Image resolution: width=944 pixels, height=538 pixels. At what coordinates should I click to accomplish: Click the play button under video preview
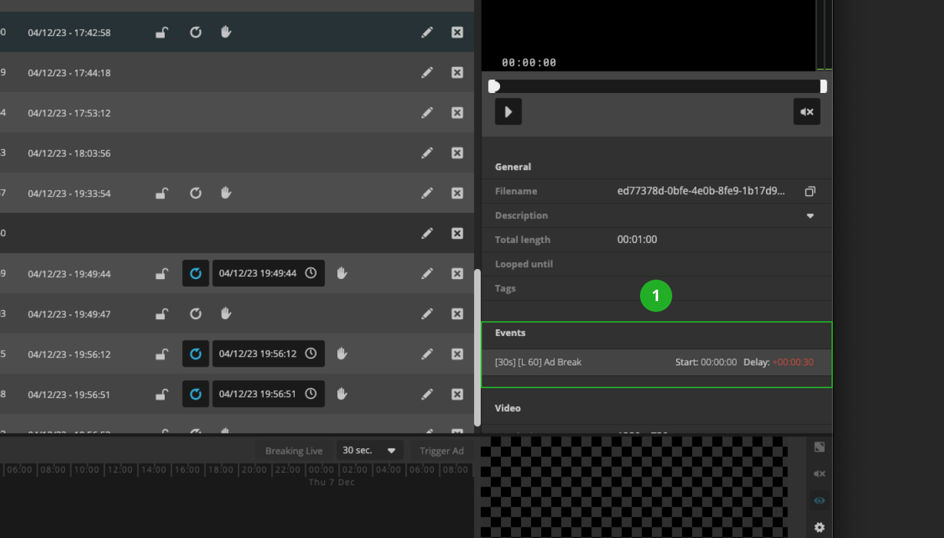(x=508, y=112)
